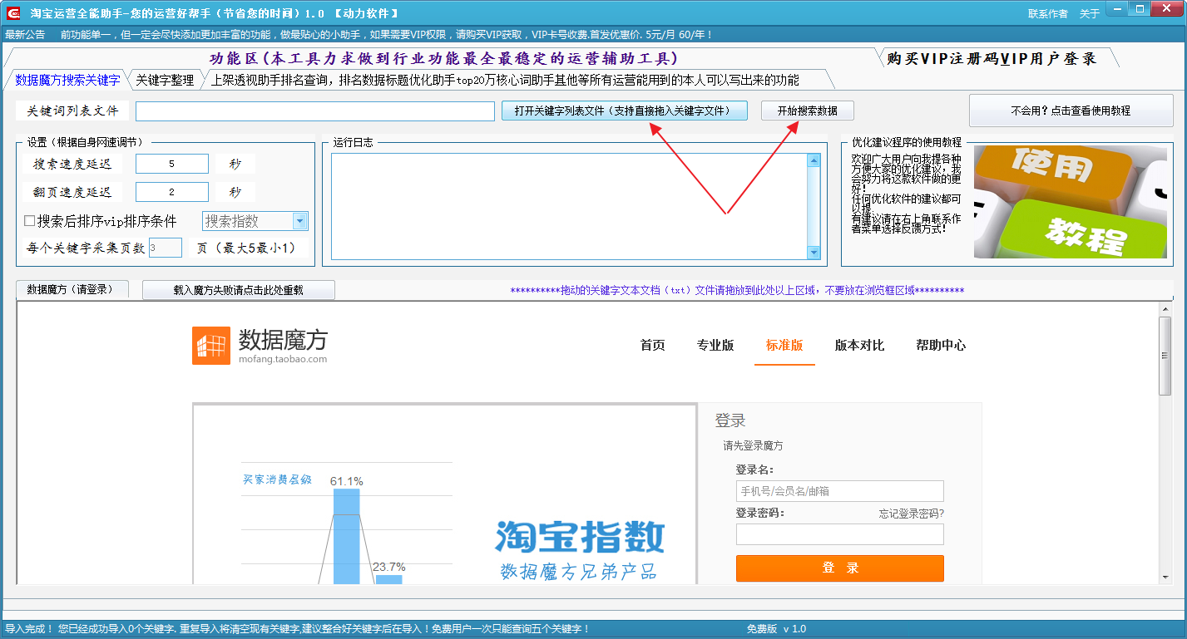This screenshot has width=1187, height=639.
Task: Click inside the 运行日志 text area
Action: click(569, 207)
